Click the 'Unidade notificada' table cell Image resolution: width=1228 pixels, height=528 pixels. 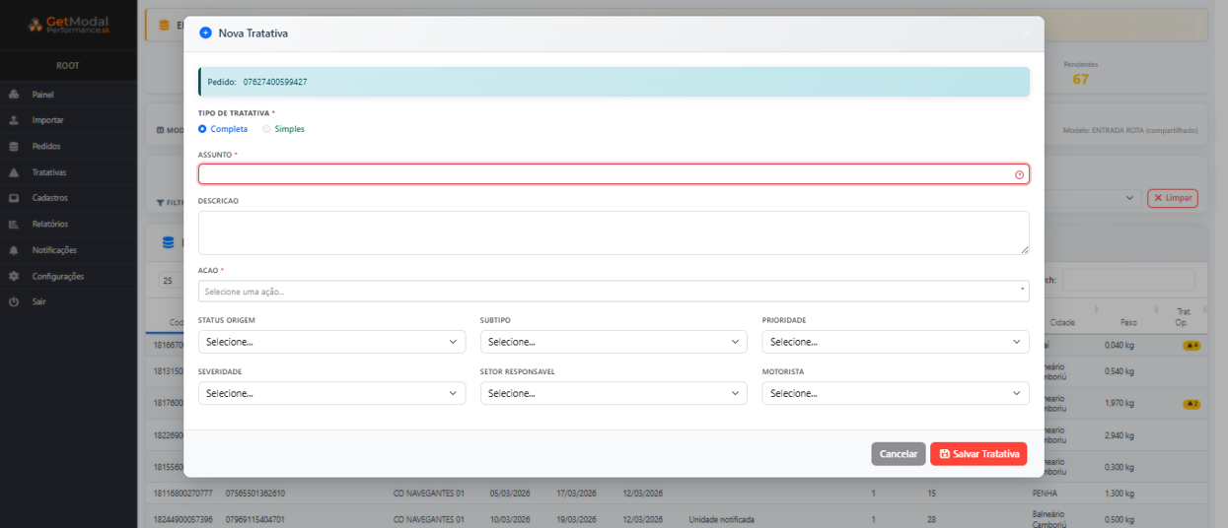point(722,518)
